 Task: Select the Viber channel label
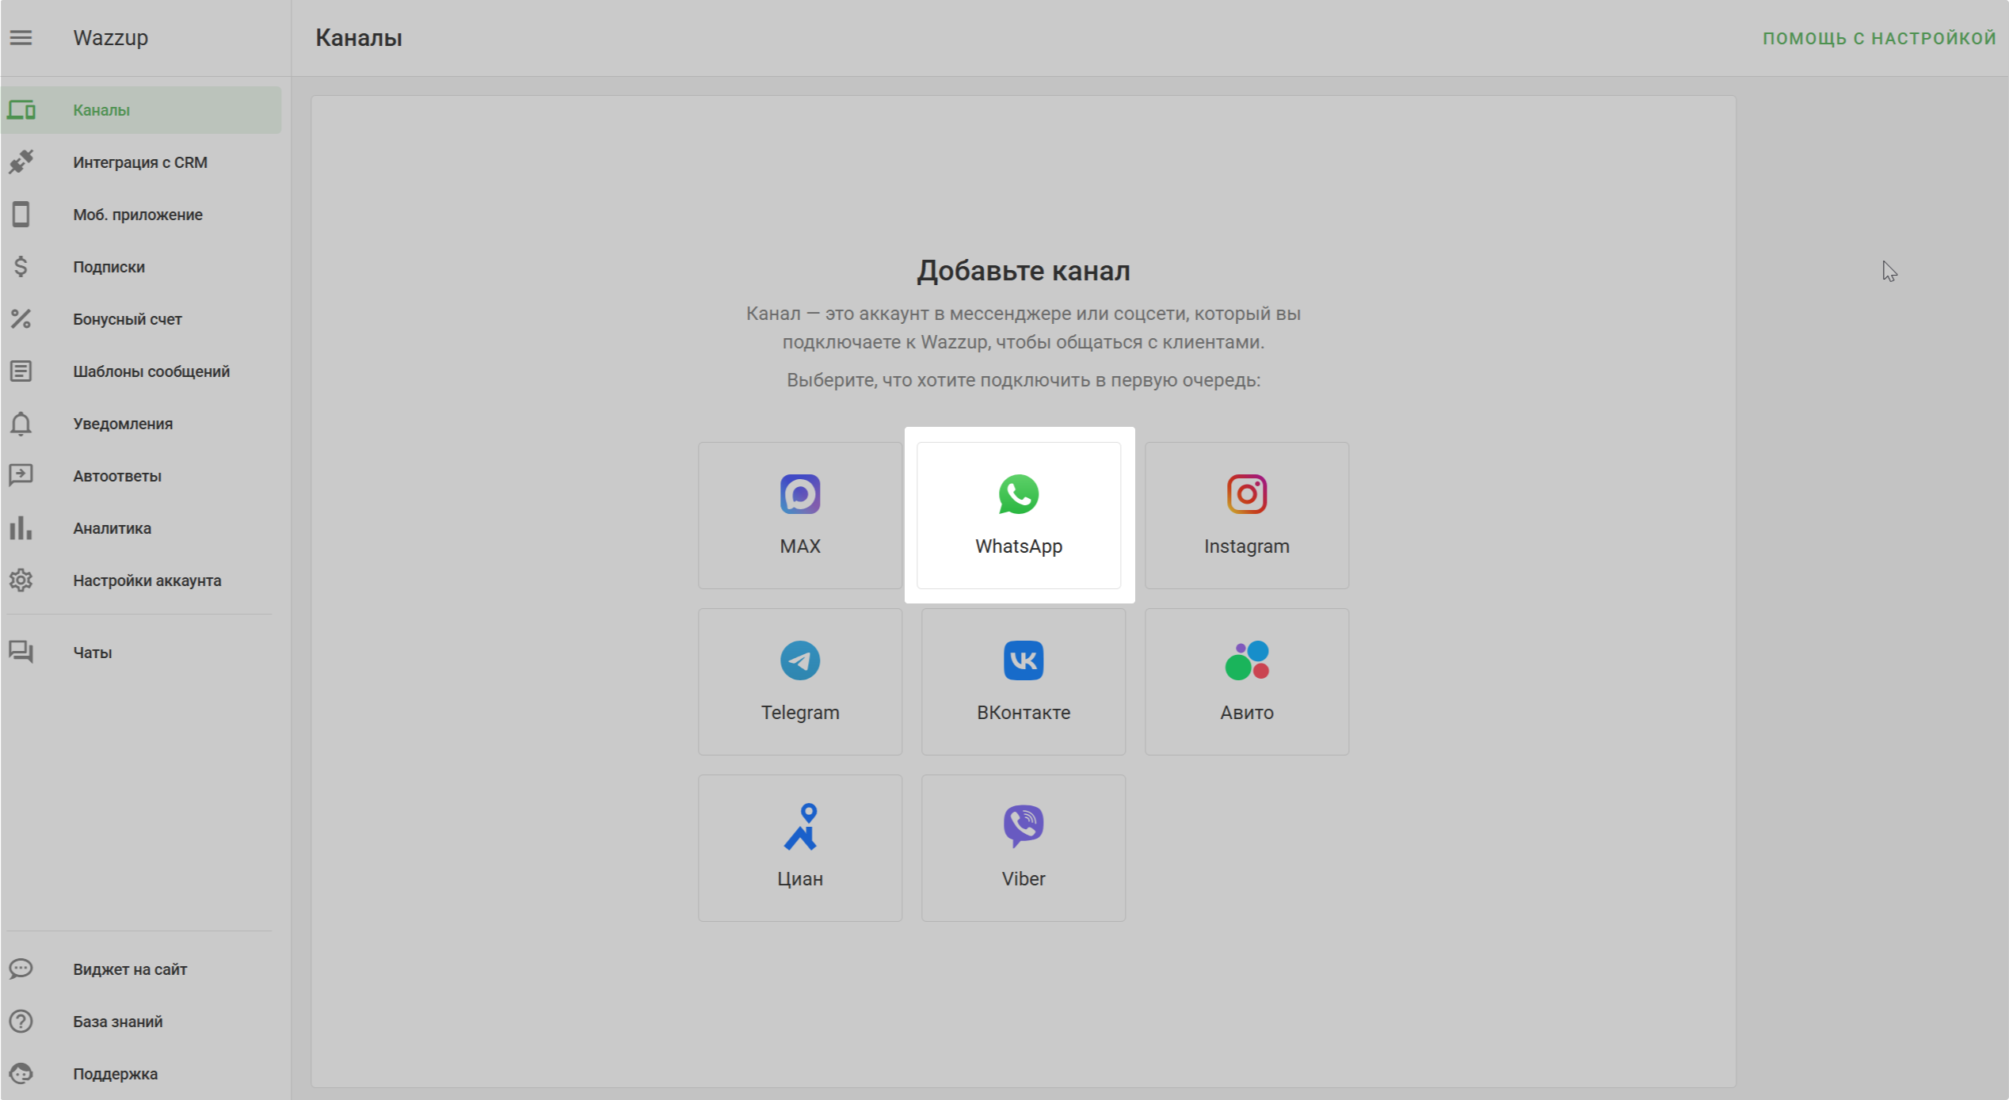click(x=1024, y=879)
